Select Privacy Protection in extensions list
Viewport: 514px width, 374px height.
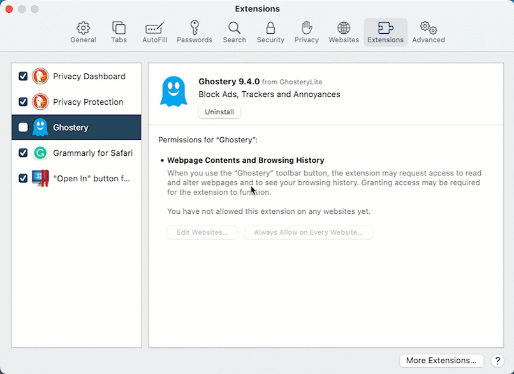[x=77, y=101]
